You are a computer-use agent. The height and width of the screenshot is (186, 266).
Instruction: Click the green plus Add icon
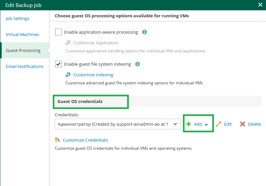click(x=189, y=124)
